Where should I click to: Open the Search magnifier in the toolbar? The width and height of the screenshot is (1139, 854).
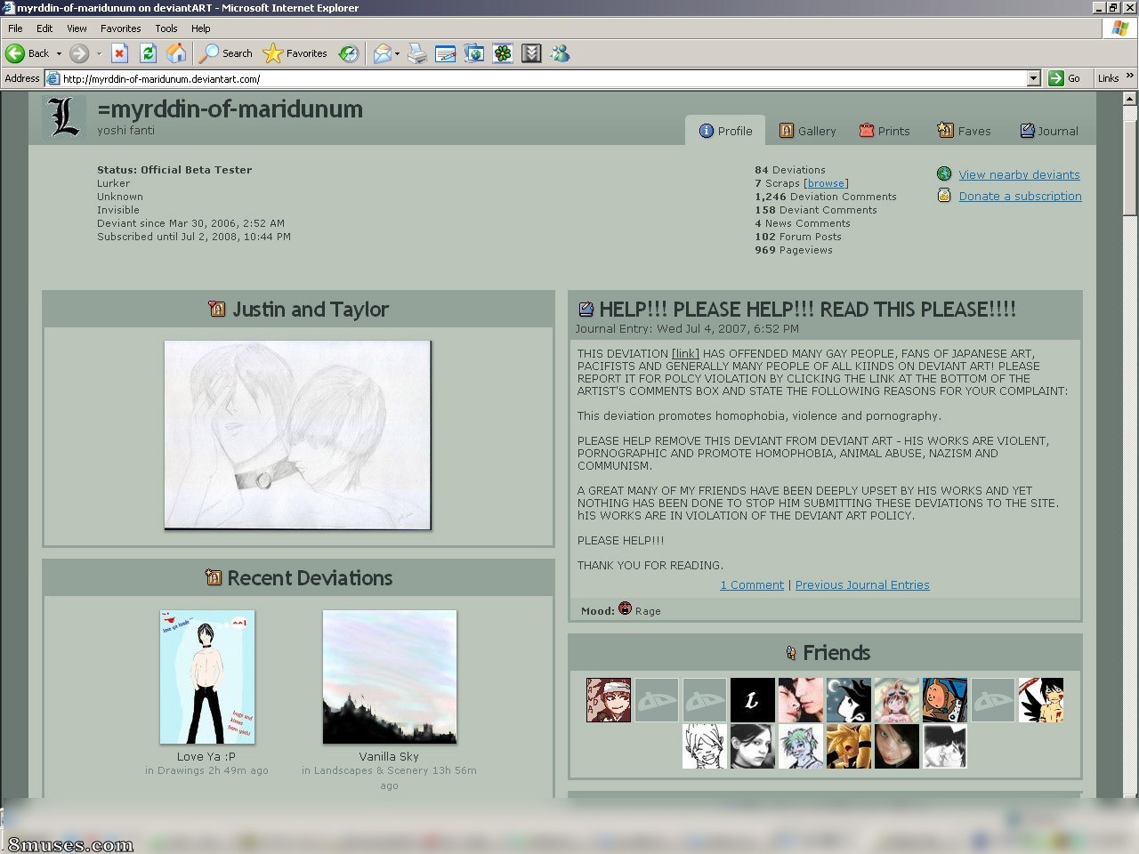pos(226,53)
